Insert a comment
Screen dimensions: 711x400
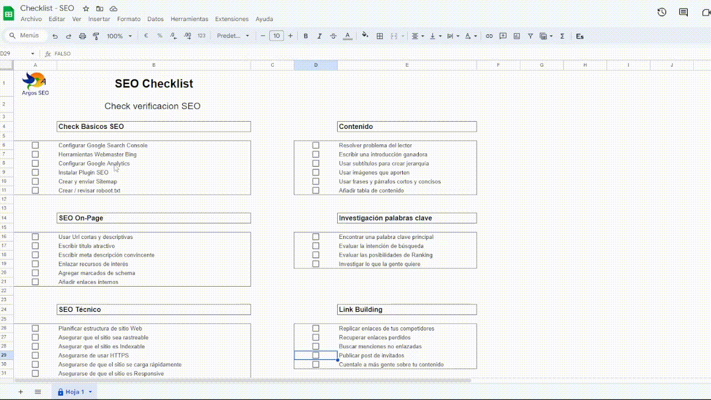pos(503,36)
